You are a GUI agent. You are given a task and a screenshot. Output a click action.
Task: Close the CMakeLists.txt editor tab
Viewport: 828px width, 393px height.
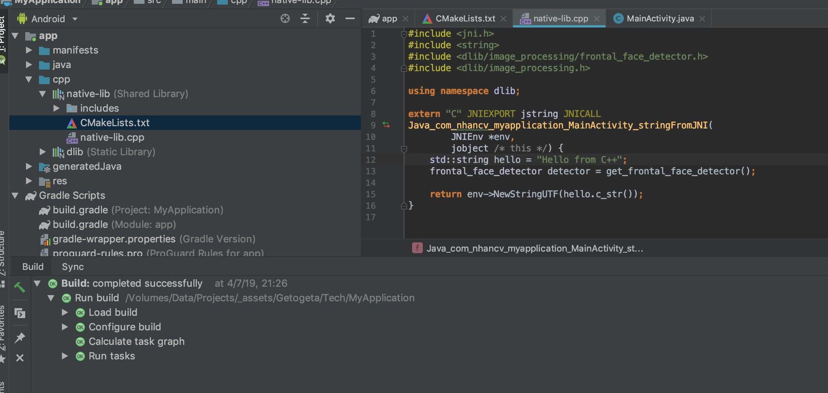click(x=504, y=18)
